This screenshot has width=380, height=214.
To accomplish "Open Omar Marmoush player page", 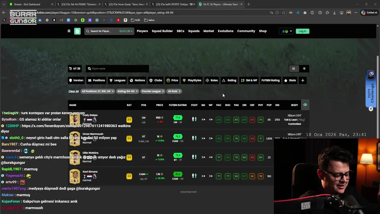I will 93,134.
